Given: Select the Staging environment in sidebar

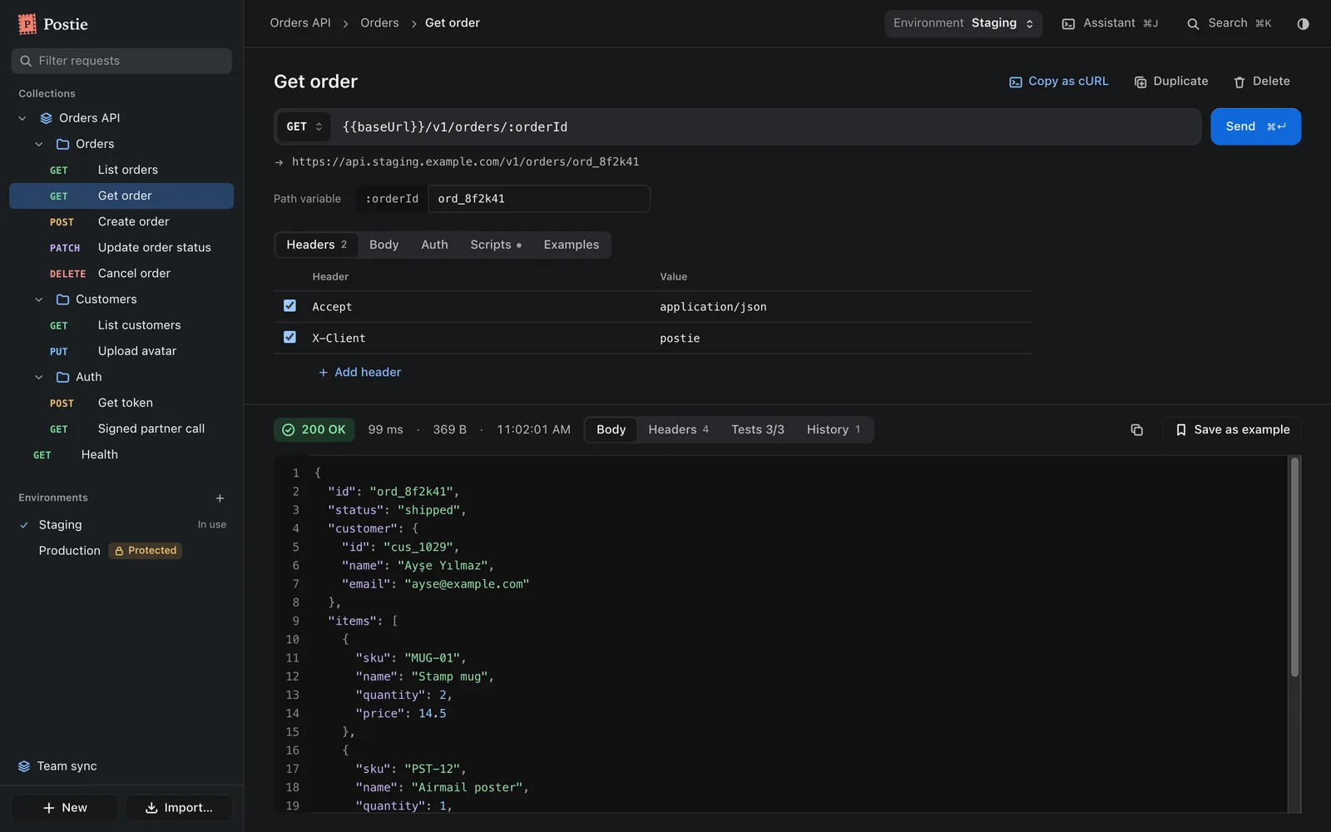Looking at the screenshot, I should 121,525.
